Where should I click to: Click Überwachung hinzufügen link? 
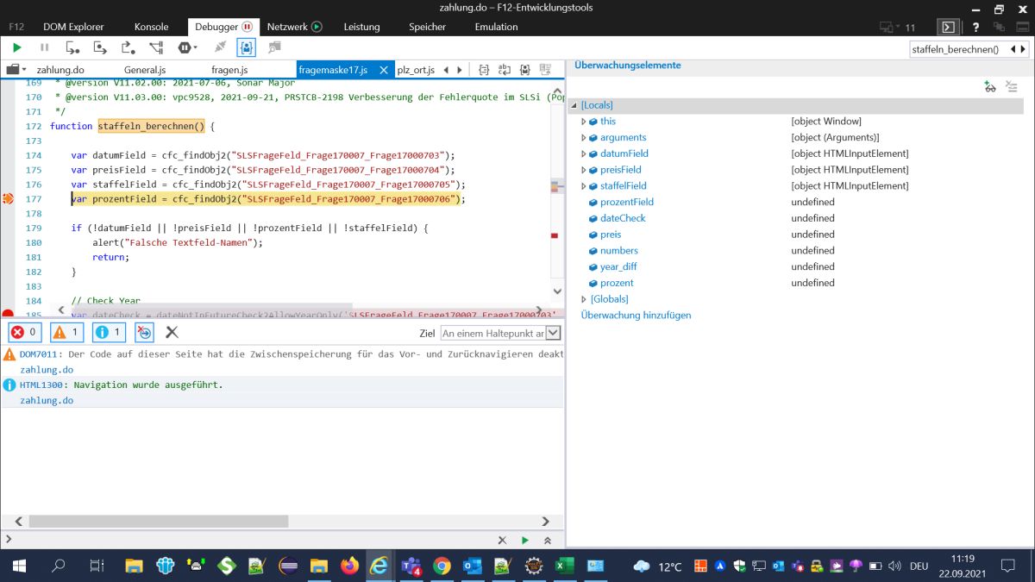tap(636, 316)
